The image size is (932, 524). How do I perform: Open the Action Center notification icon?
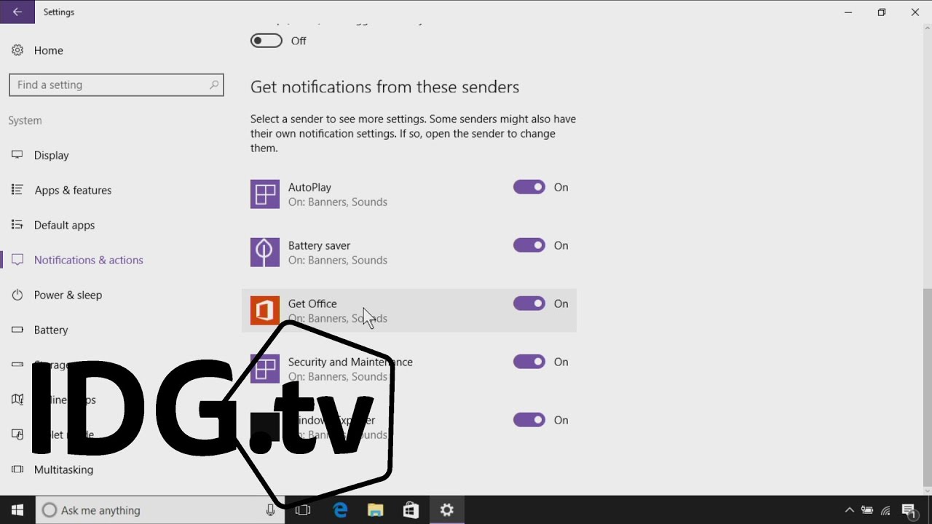[x=909, y=510]
